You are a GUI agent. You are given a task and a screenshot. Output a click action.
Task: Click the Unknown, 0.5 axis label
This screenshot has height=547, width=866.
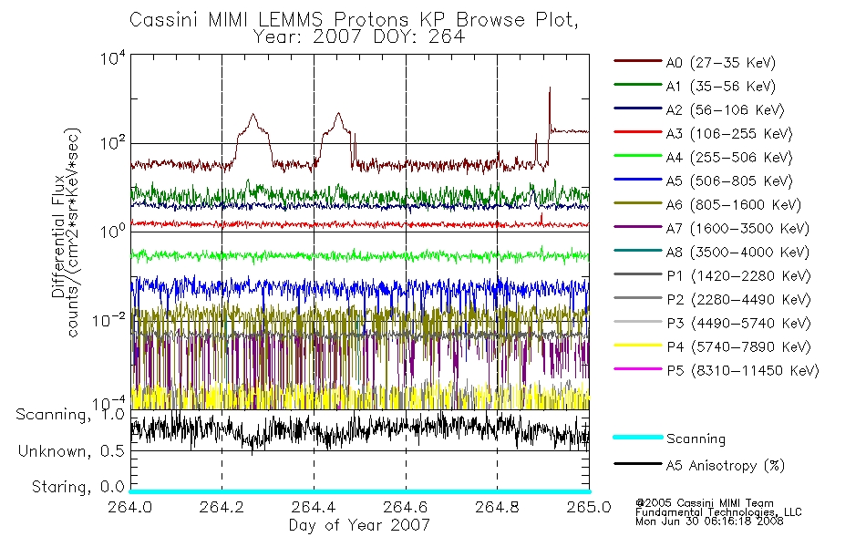click(x=71, y=451)
